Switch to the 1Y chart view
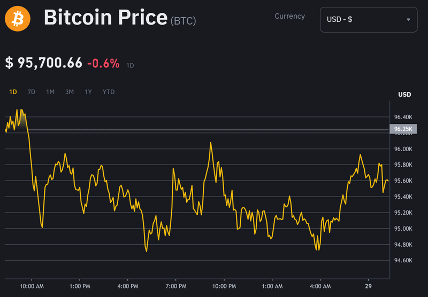The height and width of the screenshot is (297, 428). click(x=88, y=92)
